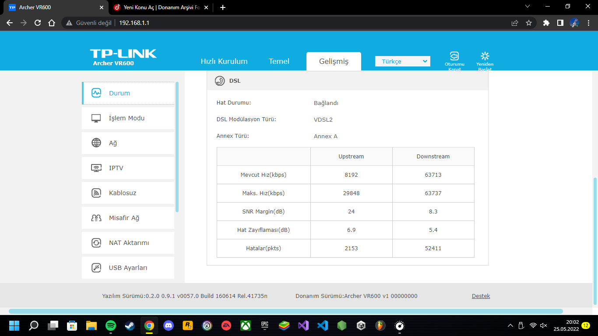Open the Destek support link

[x=481, y=296]
